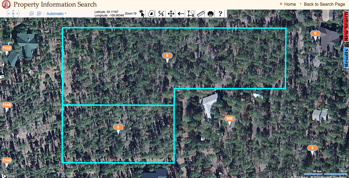Open the Results panel
The width and height of the screenshot is (349, 178).
click(x=346, y=58)
